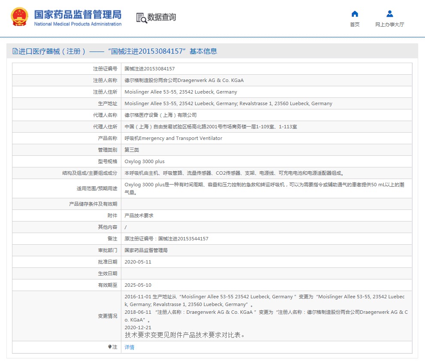The image size is (425, 364).
Task: Click the National Medical Products Administration subtitle
Action: point(78,24)
